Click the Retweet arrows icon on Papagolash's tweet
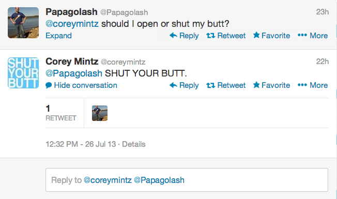 click(211, 36)
